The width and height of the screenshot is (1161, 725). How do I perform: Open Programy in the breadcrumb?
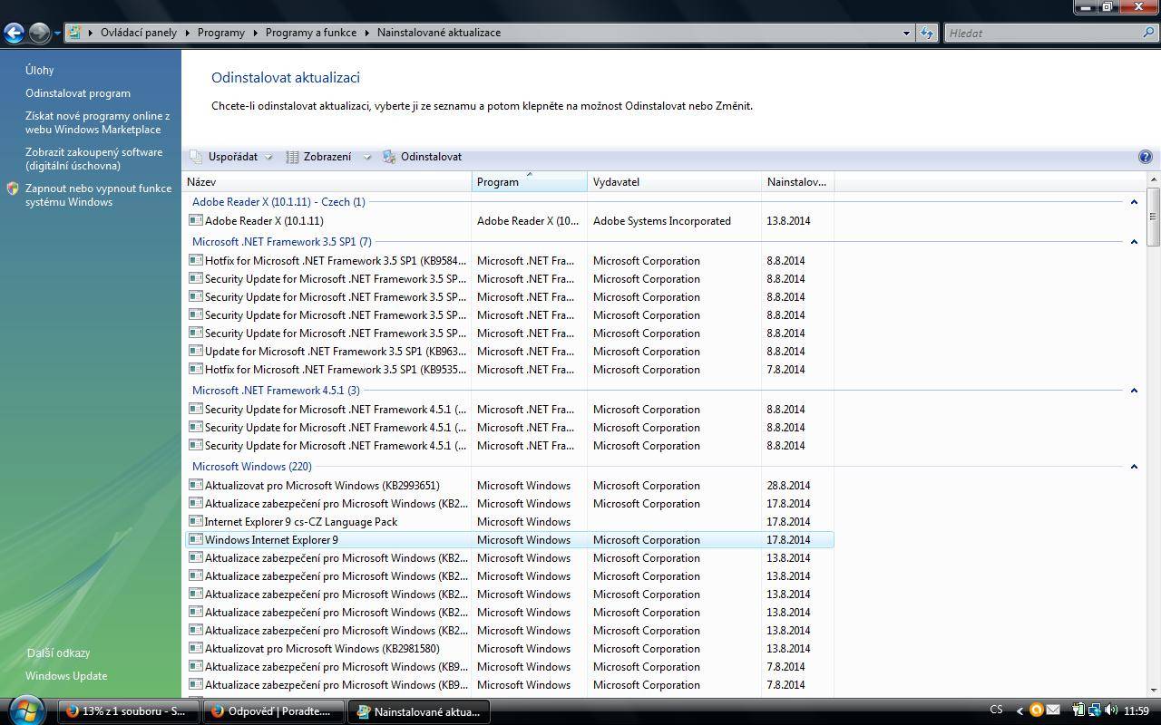click(221, 33)
